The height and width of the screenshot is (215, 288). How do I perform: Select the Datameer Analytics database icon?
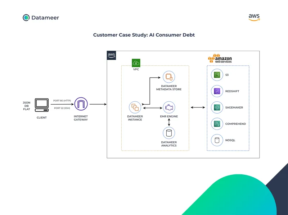169,133
